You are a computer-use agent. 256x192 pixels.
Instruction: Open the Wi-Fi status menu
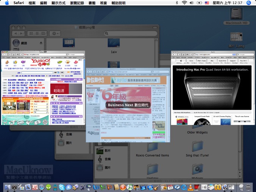pyautogui.click(x=184, y=3)
